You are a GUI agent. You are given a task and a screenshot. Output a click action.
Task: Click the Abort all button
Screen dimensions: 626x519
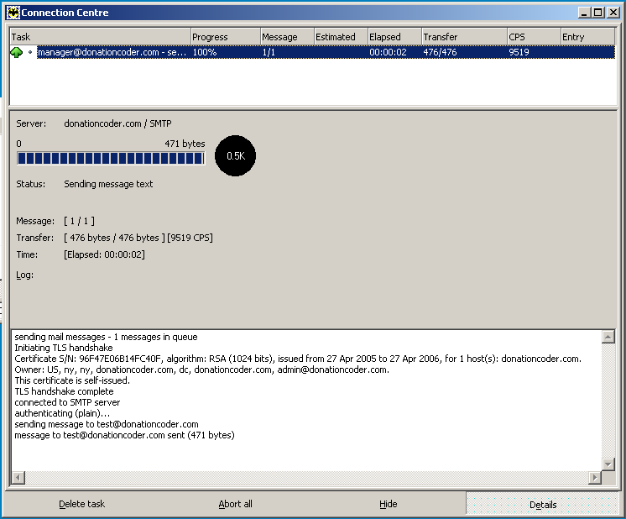click(235, 504)
